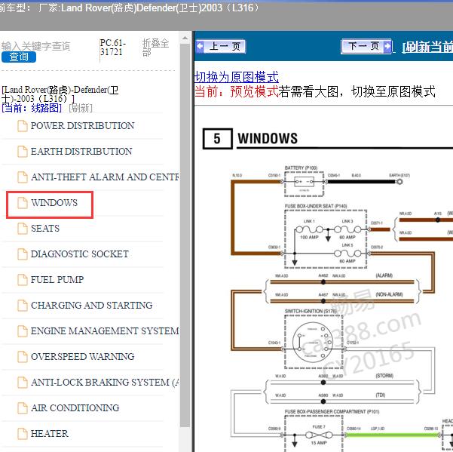Open the HEATER entry
This screenshot has width=453, height=452.
[50, 433]
